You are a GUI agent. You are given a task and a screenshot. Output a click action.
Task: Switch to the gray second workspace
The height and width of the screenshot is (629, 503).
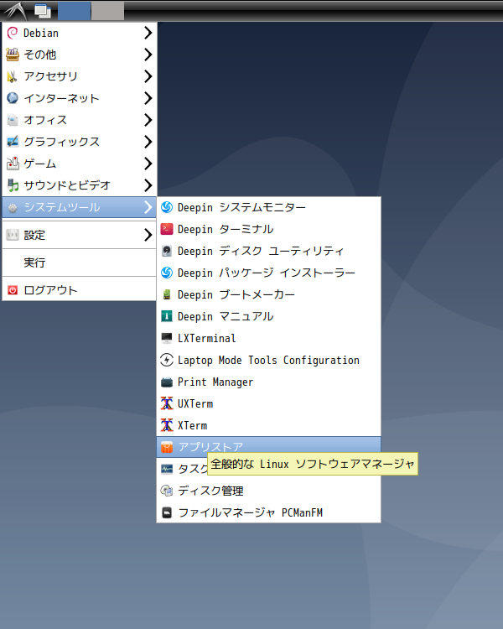point(107,11)
